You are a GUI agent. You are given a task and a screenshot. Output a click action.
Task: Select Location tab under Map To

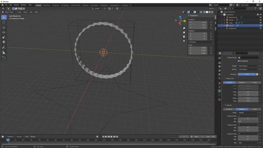229,109
